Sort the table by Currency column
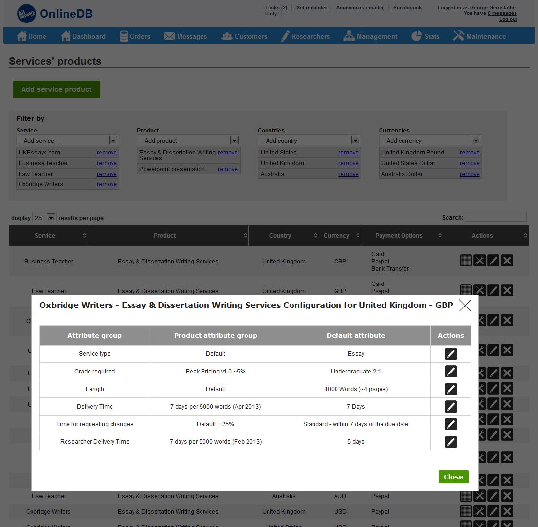 pos(340,236)
